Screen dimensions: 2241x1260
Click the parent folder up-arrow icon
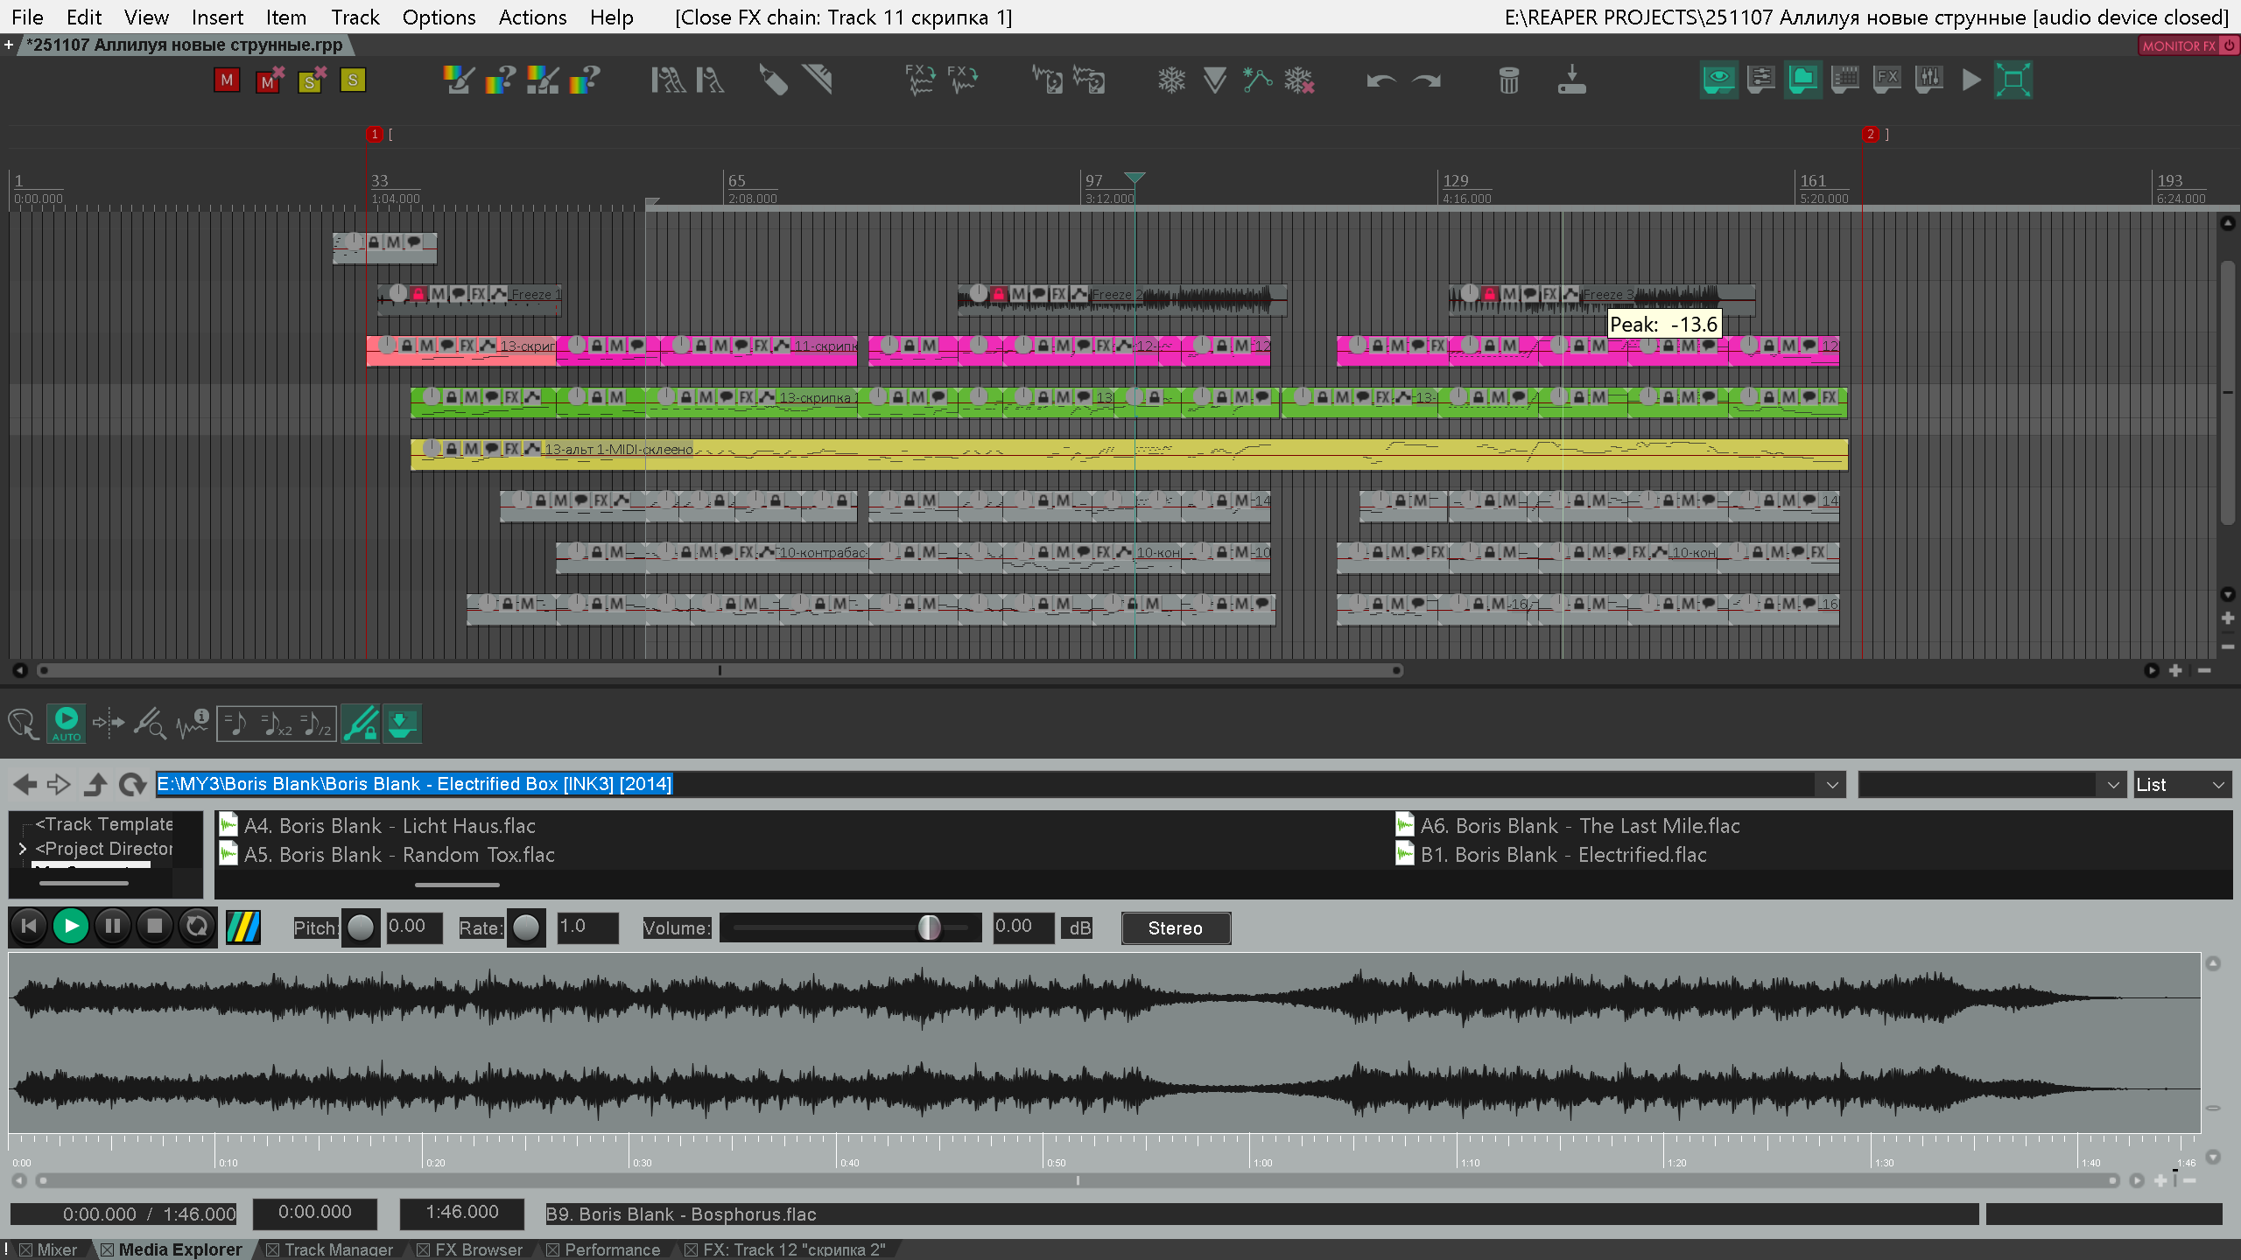95,785
